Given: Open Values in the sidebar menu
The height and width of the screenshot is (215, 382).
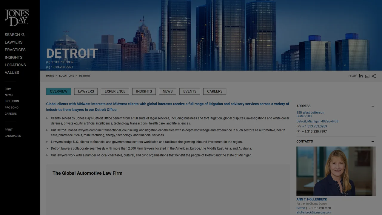Looking at the screenshot, I should coord(12,73).
